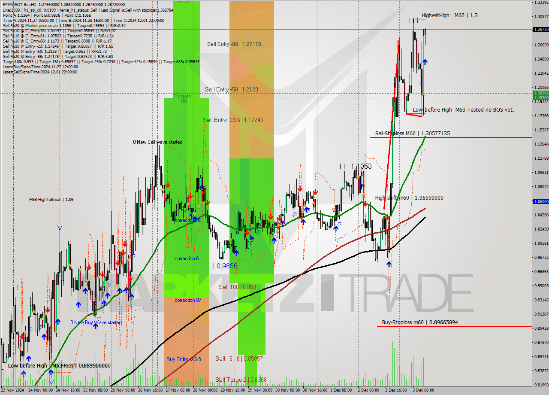Image resolution: width=549 pixels, height=395 pixels.
Task: Select the Target100: 0.953 info line
Action: (101, 62)
